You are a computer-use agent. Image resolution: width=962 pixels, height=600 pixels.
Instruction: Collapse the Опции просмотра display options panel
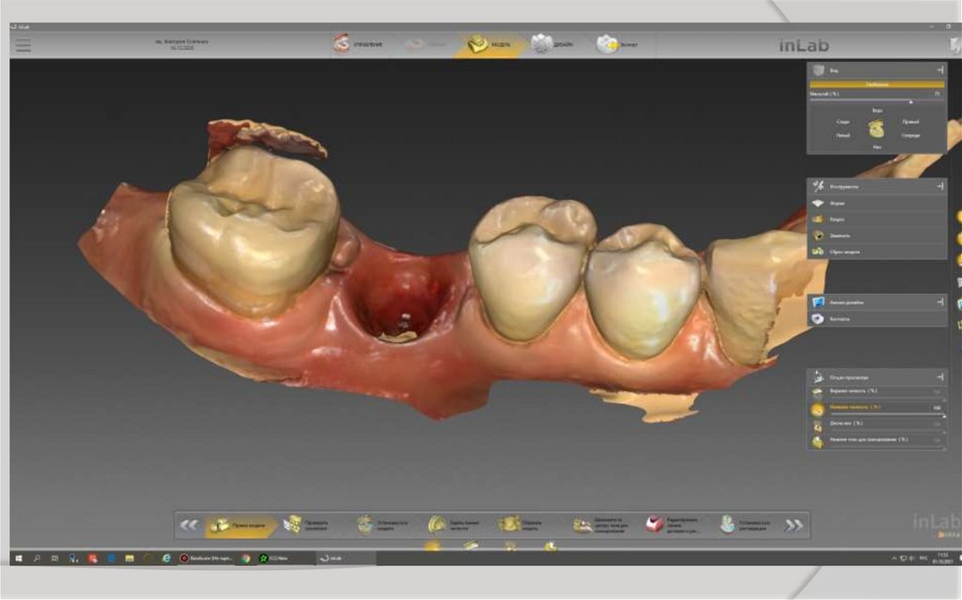939,377
